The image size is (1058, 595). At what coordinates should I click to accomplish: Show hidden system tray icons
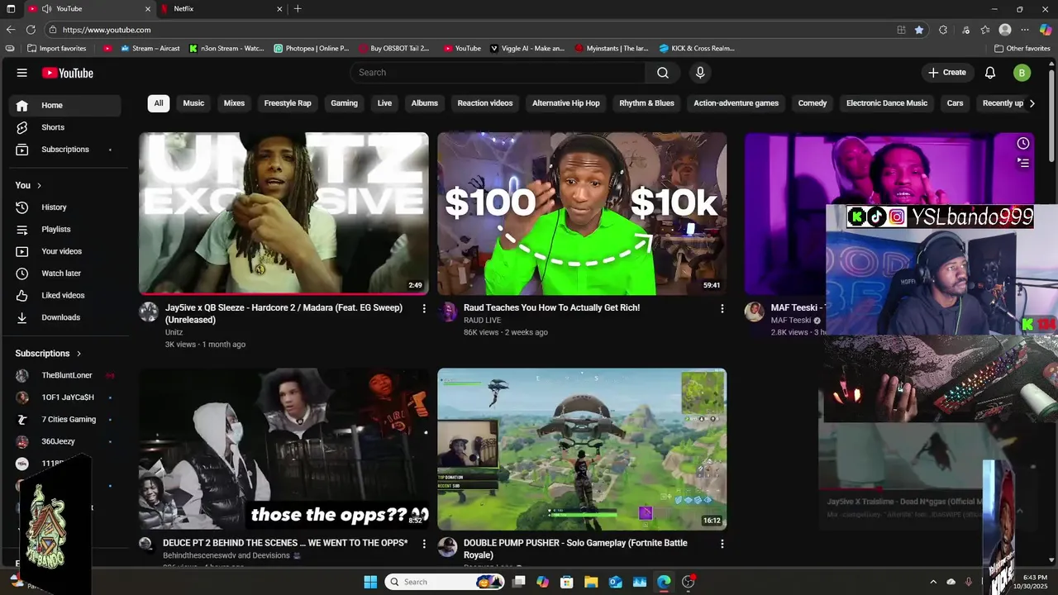tap(933, 582)
